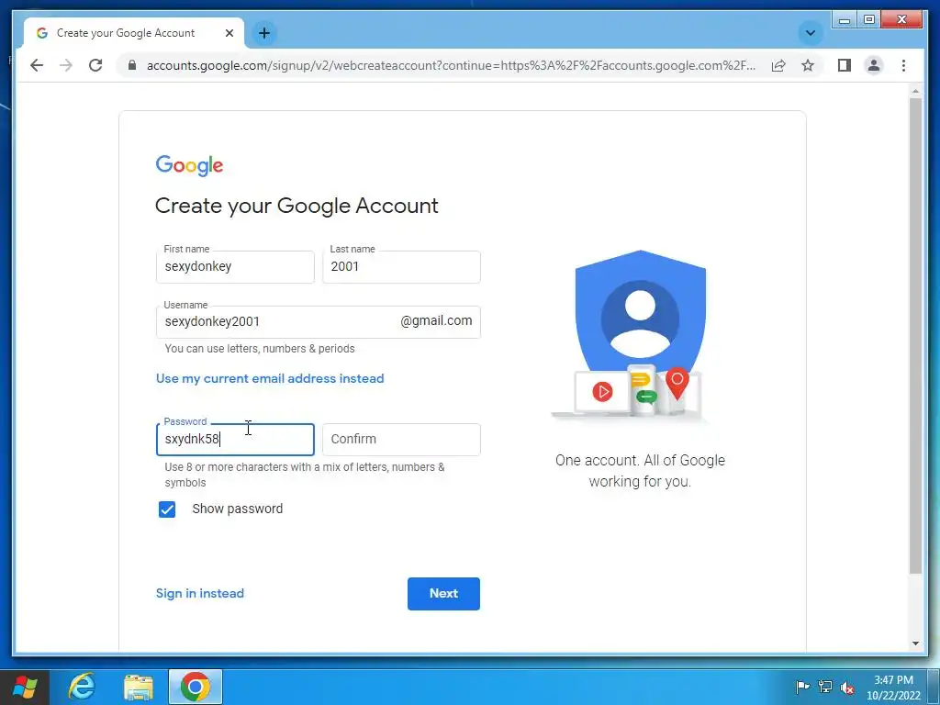Click the Chrome taskbar icon
This screenshot has width=940, height=705.
click(x=196, y=687)
